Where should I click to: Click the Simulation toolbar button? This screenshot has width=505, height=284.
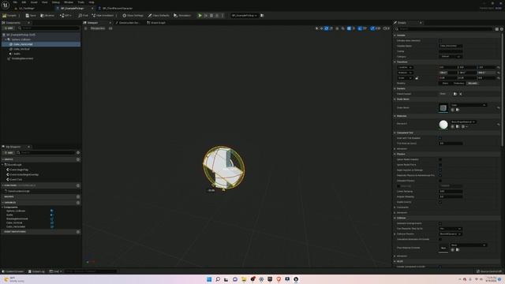pos(182,16)
